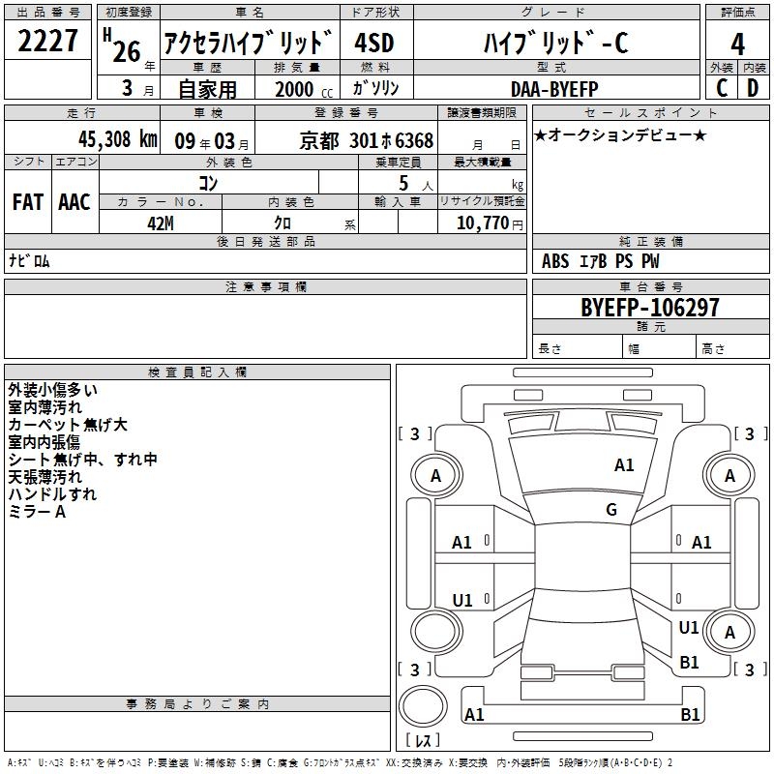Select inspection expiry 09年03月

pyautogui.click(x=212, y=141)
